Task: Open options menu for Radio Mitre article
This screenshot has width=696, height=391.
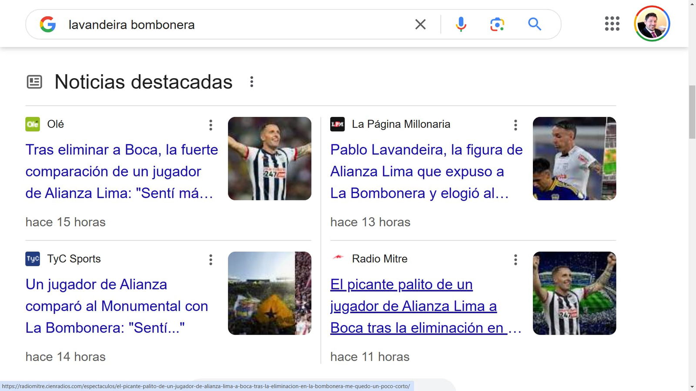Action: pos(515,260)
